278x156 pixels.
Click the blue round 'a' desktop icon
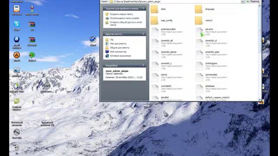click(x=17, y=39)
